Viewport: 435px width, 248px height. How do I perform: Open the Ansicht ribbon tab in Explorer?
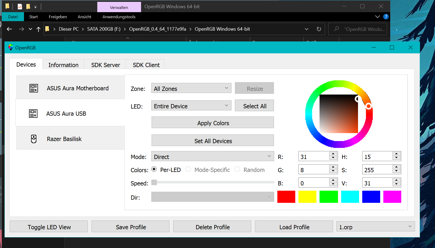(x=84, y=17)
